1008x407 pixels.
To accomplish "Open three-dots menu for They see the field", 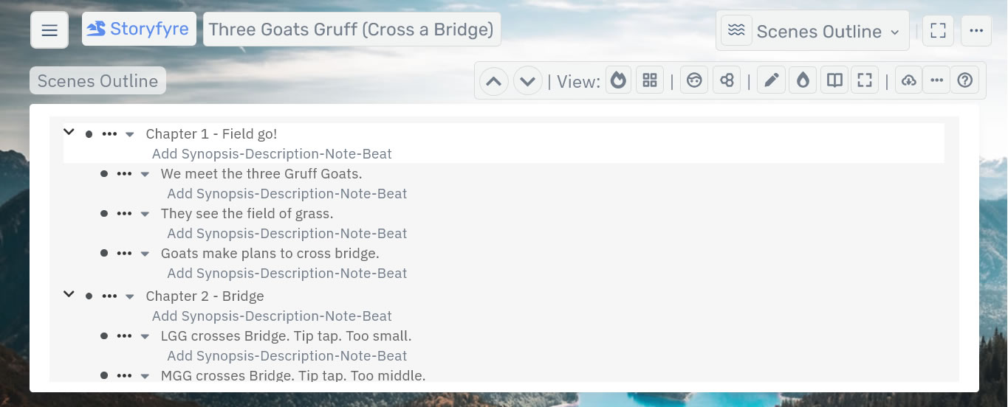I will (x=124, y=214).
